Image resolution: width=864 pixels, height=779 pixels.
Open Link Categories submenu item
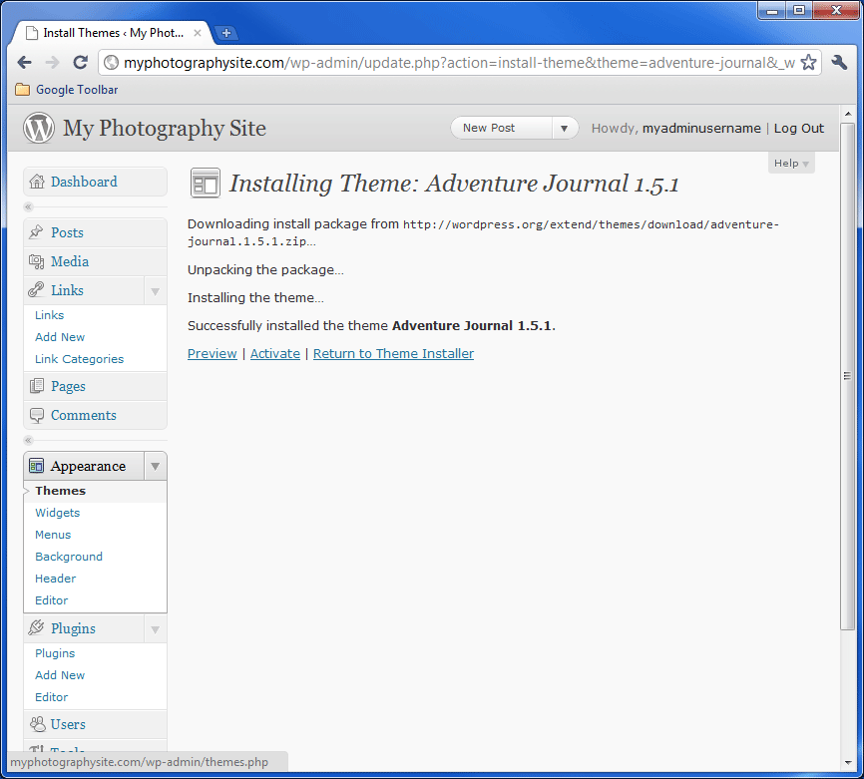click(x=80, y=359)
